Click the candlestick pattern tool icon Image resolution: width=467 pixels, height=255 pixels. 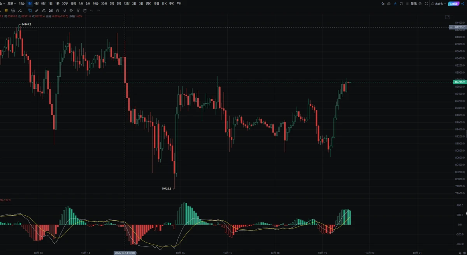[x=51, y=11]
